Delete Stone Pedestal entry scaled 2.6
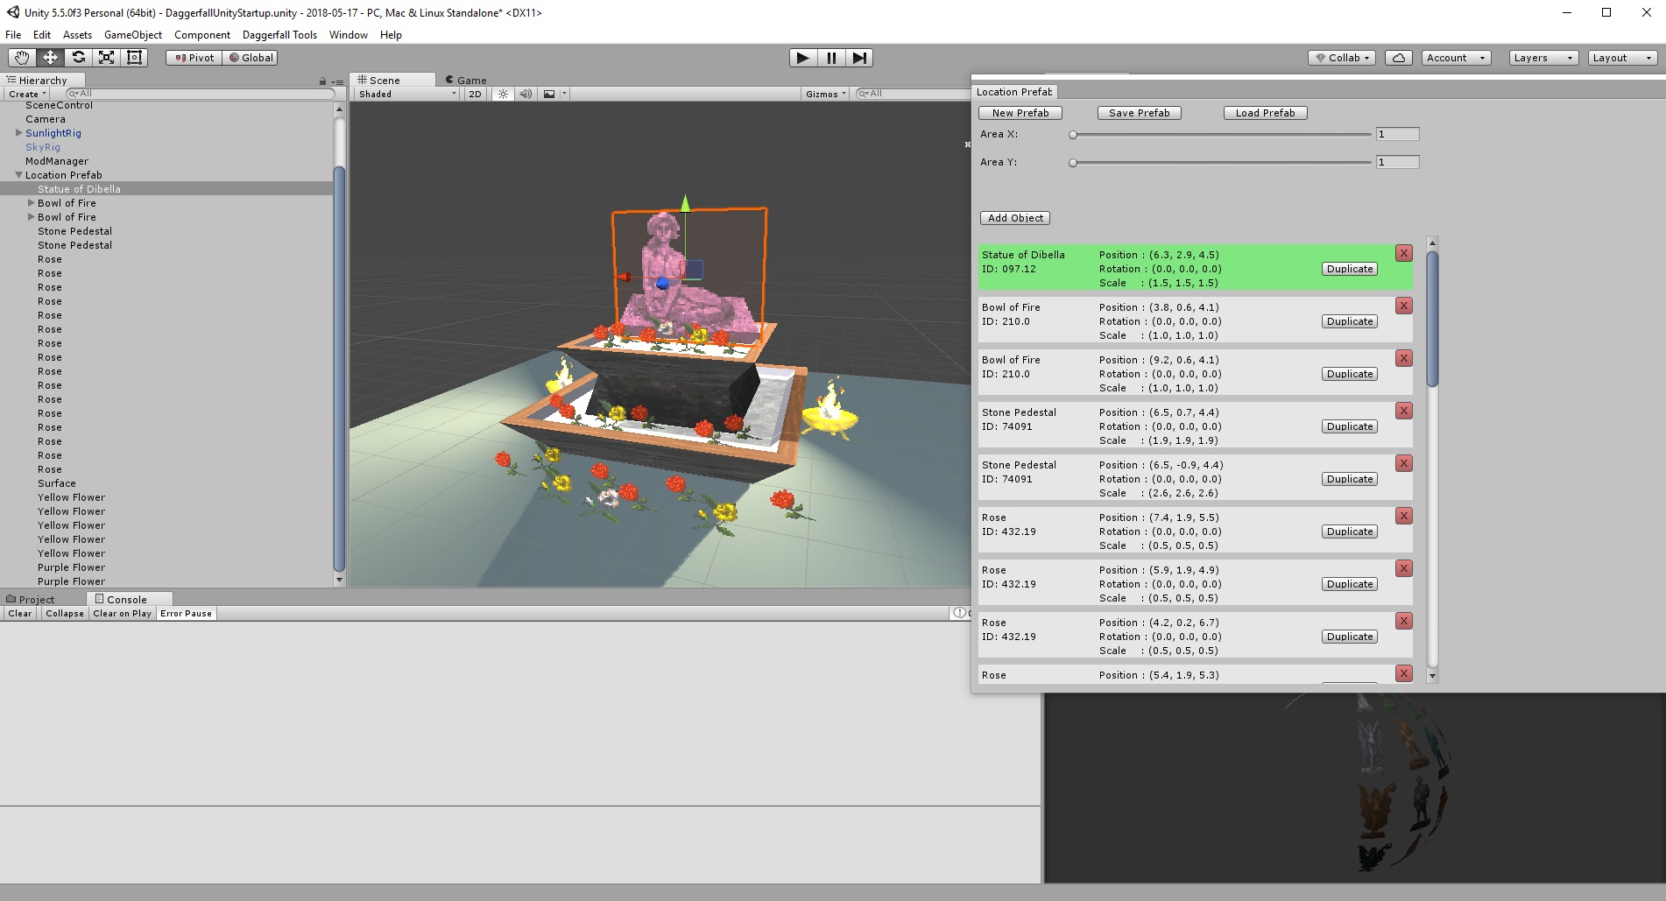Viewport: 1666px width, 901px height. click(1404, 463)
